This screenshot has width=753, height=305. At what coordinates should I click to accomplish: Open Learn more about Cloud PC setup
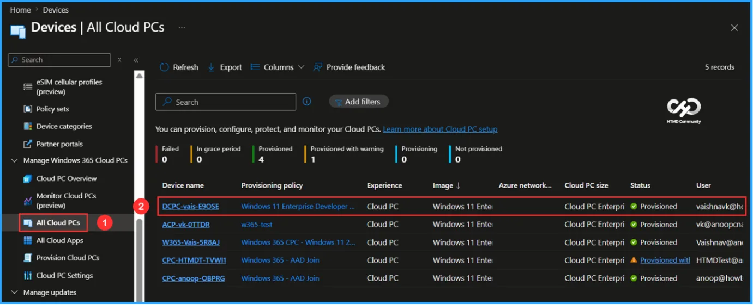tap(440, 129)
